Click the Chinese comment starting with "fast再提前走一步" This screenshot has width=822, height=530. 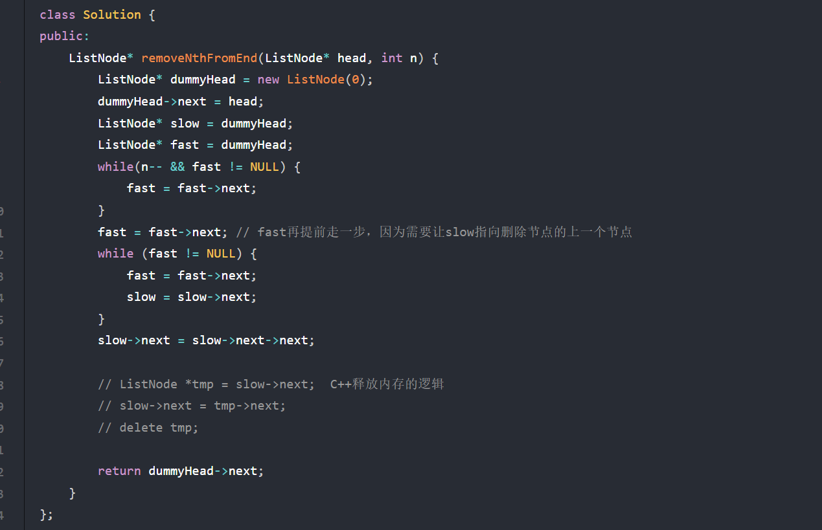[x=434, y=232]
